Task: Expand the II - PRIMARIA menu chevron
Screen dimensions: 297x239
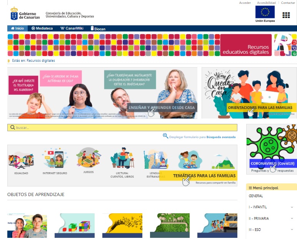Action: [292, 219]
